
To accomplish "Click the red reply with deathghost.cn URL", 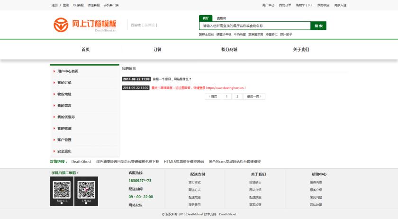I will 199,88.
